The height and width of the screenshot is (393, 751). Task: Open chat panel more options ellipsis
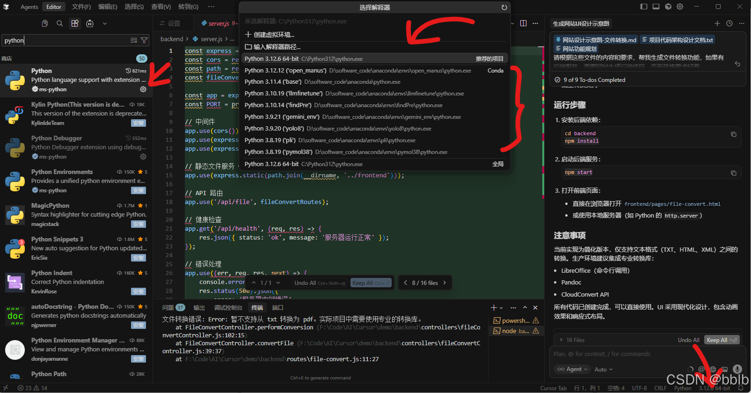coord(742,23)
